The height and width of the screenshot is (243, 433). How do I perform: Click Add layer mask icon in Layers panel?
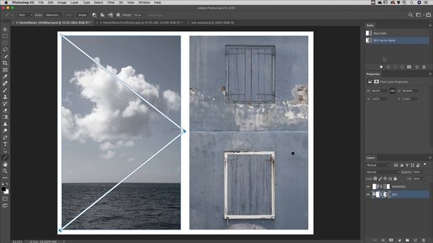[391, 240]
